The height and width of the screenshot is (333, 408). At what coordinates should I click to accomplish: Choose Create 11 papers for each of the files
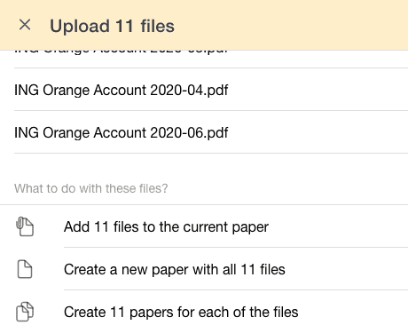tap(204, 312)
